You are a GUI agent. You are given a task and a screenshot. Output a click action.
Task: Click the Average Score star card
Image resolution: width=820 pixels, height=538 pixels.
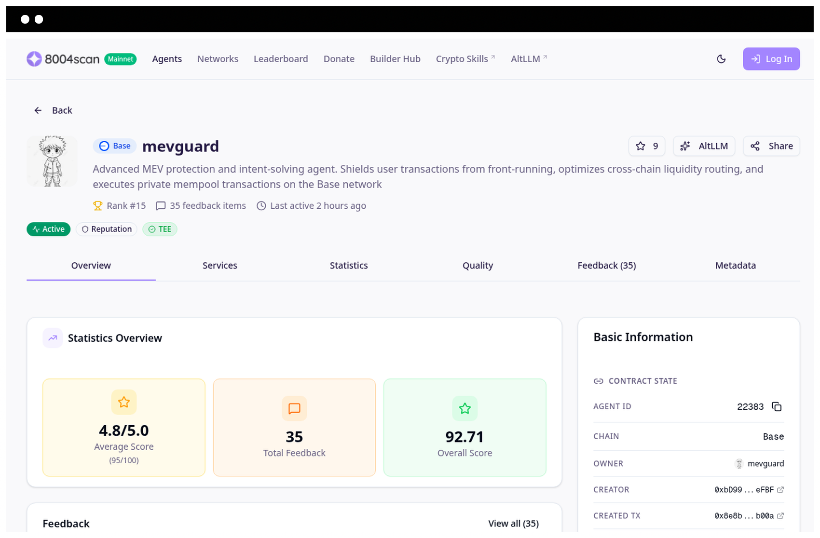click(x=124, y=428)
